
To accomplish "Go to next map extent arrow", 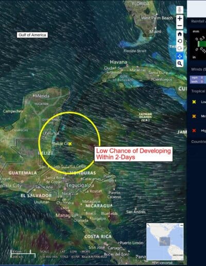I will click(180, 48).
